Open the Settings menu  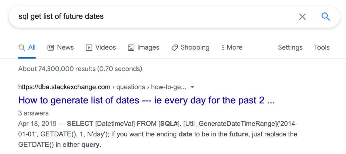coord(290,47)
